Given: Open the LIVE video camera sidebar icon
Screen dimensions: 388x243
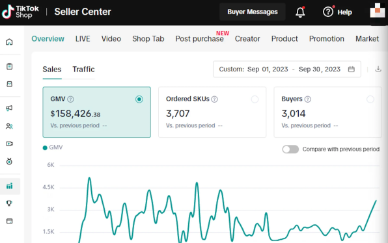Looking at the screenshot, I should 9,144.
